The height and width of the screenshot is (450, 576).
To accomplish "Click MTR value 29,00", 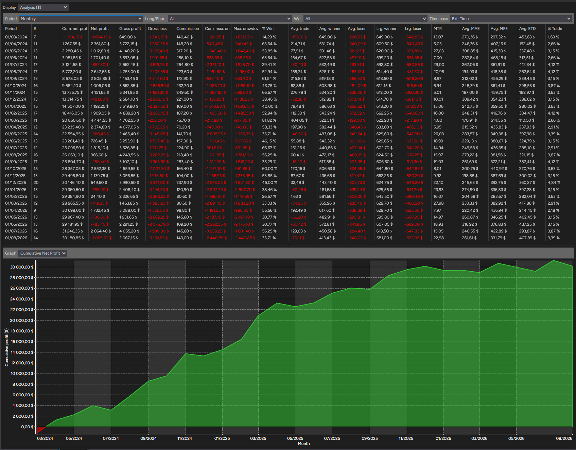I will pos(439,65).
